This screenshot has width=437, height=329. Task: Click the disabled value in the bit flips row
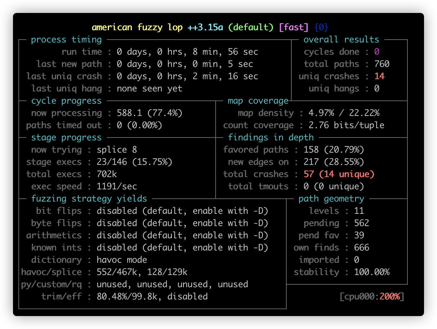click(182, 211)
